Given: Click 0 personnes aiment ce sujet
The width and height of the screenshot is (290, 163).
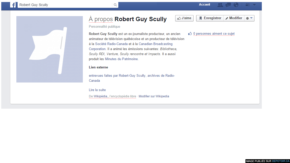Looking at the screenshot, I should pyautogui.click(x=214, y=34).
